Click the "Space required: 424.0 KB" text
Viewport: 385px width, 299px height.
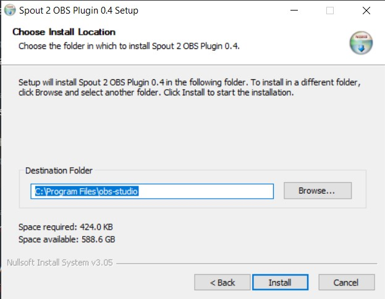click(x=66, y=227)
